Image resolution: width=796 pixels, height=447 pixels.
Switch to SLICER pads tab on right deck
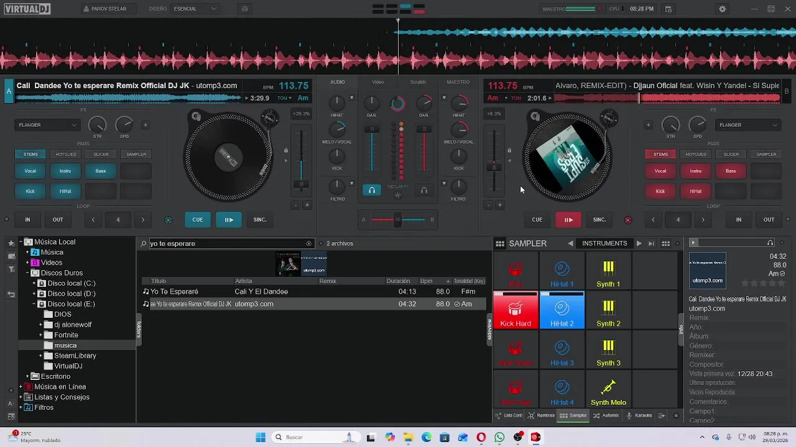pyautogui.click(x=731, y=154)
